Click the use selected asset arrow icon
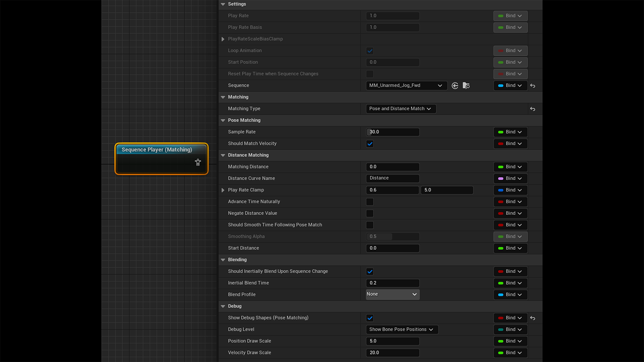The width and height of the screenshot is (644, 362). 455,85
